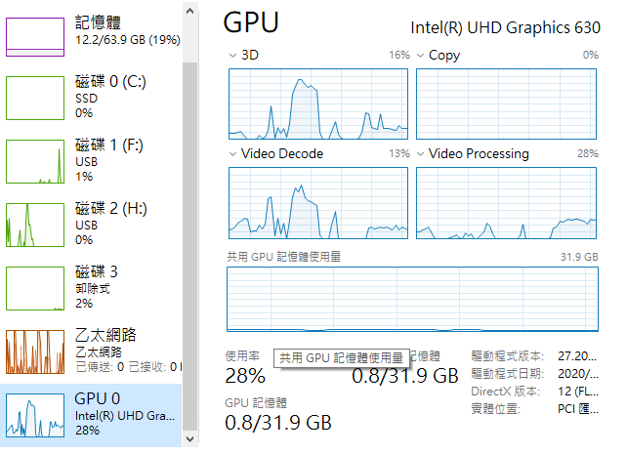
Task: Open the Copy engine dropdown chevron
Action: click(x=420, y=56)
